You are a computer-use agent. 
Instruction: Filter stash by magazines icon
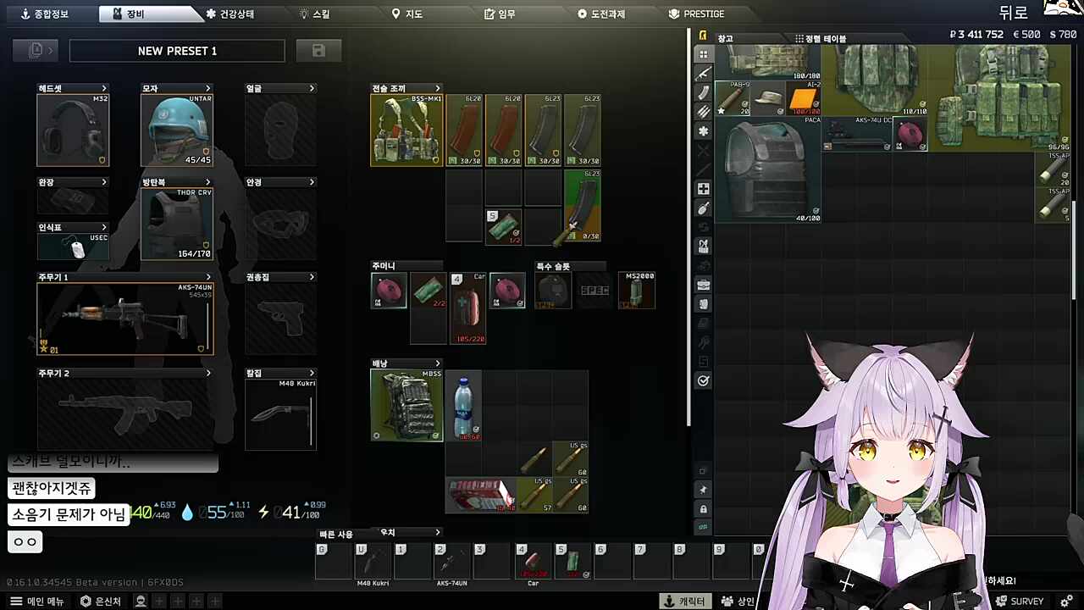pyautogui.click(x=703, y=92)
